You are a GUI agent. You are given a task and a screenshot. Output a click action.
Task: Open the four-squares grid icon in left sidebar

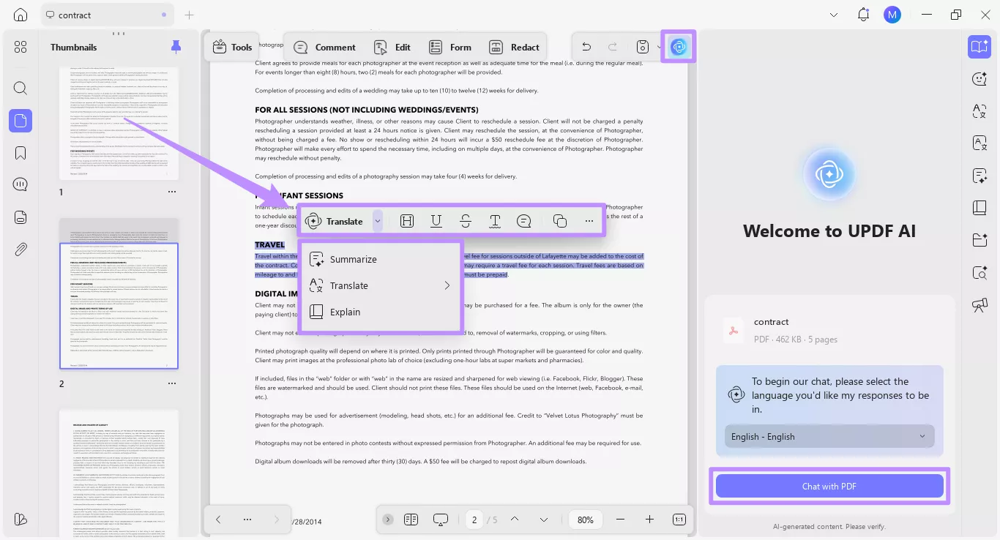[20, 47]
